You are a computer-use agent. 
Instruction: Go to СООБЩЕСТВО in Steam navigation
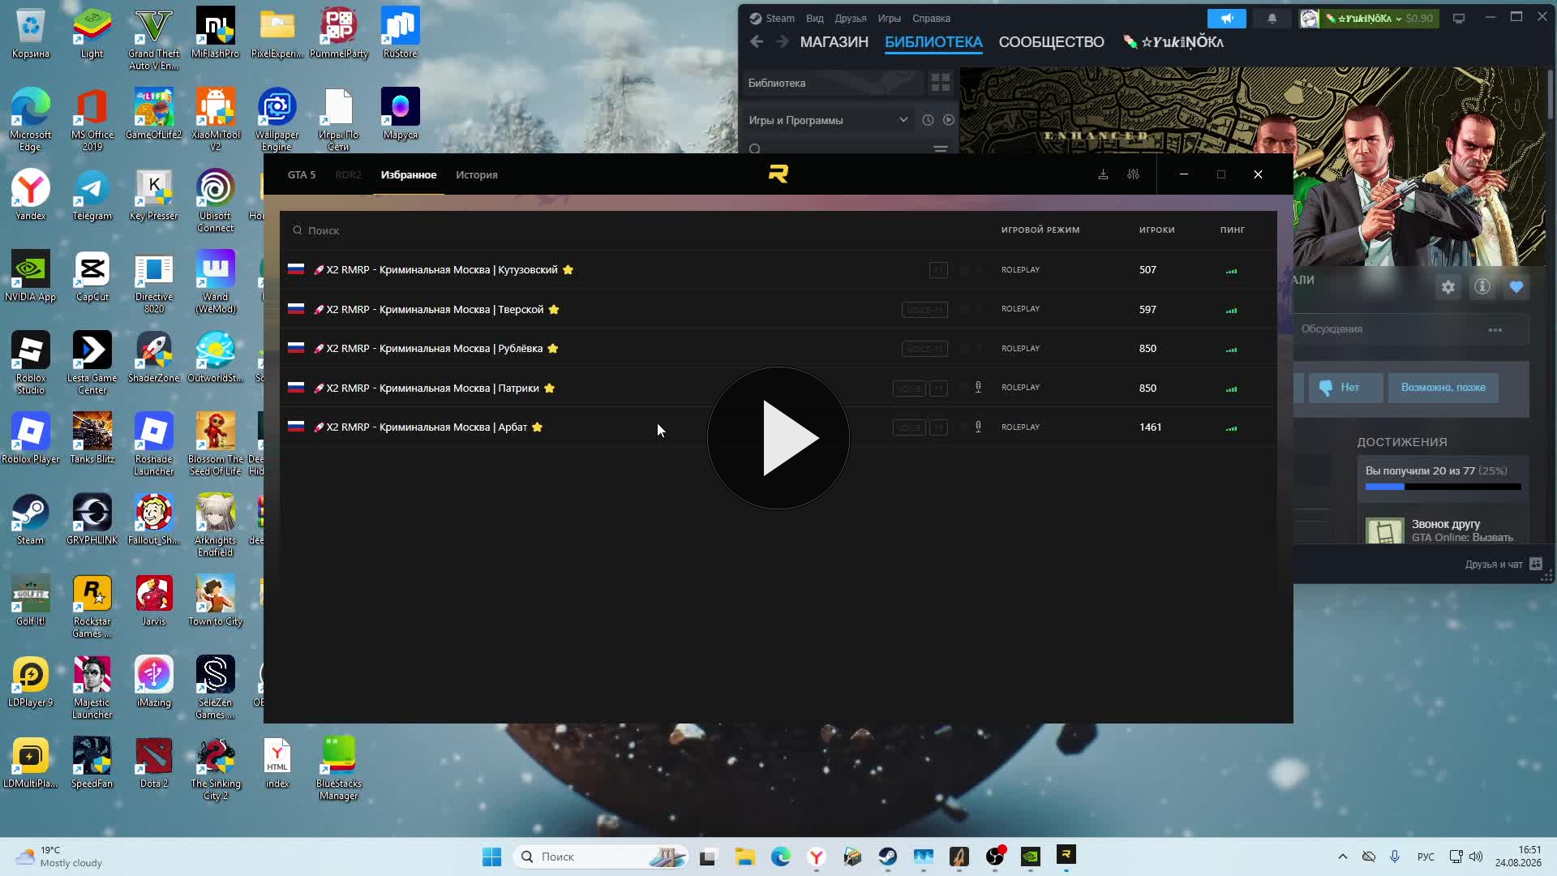click(x=1052, y=42)
